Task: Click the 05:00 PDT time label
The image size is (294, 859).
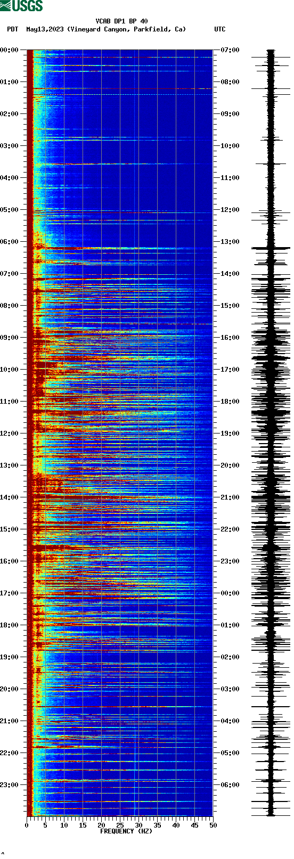Action: 9,210
